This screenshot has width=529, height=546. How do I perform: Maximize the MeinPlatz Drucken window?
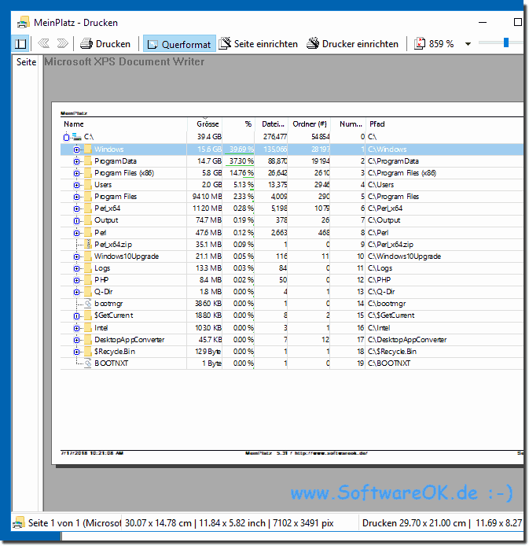point(517,22)
